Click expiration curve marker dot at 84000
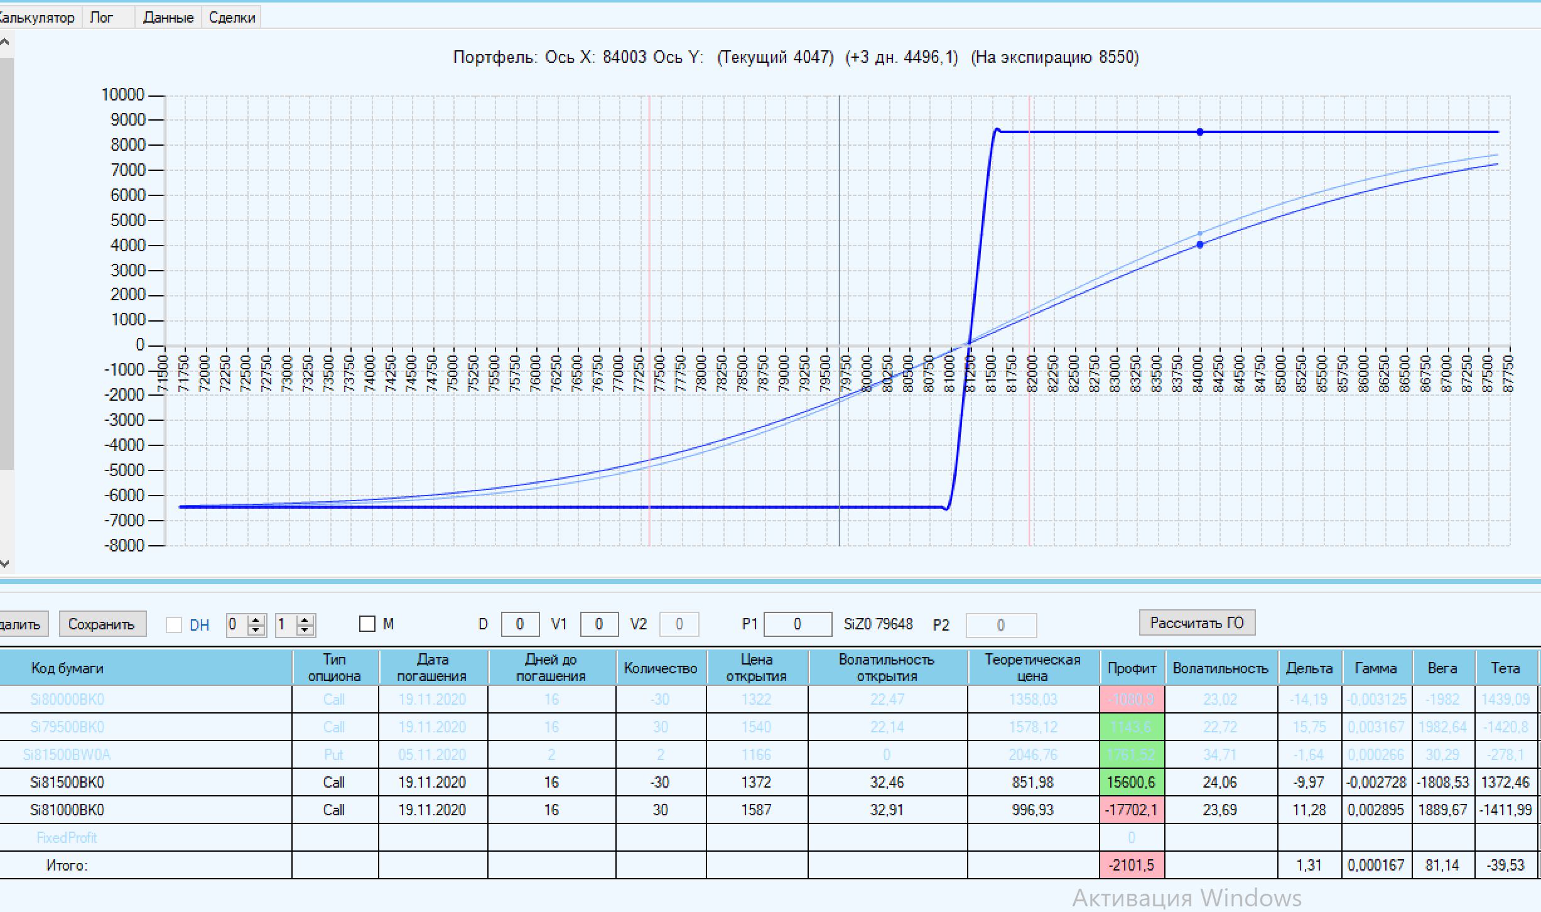 click(1200, 132)
